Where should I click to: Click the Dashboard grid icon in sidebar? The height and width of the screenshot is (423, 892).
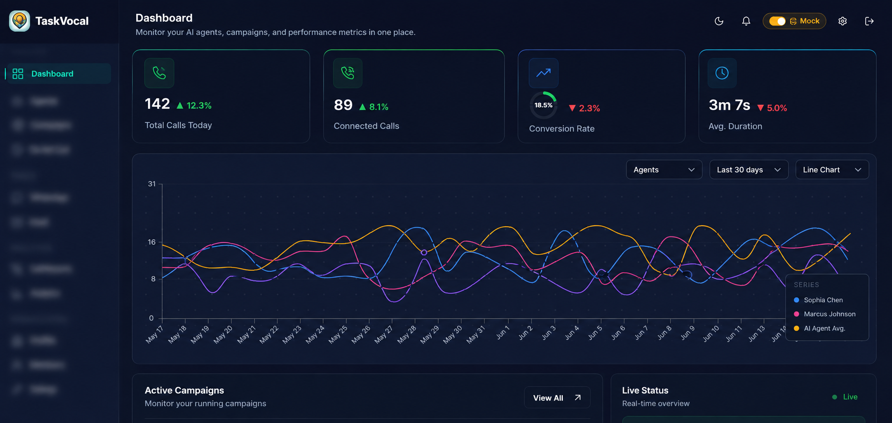pos(18,73)
